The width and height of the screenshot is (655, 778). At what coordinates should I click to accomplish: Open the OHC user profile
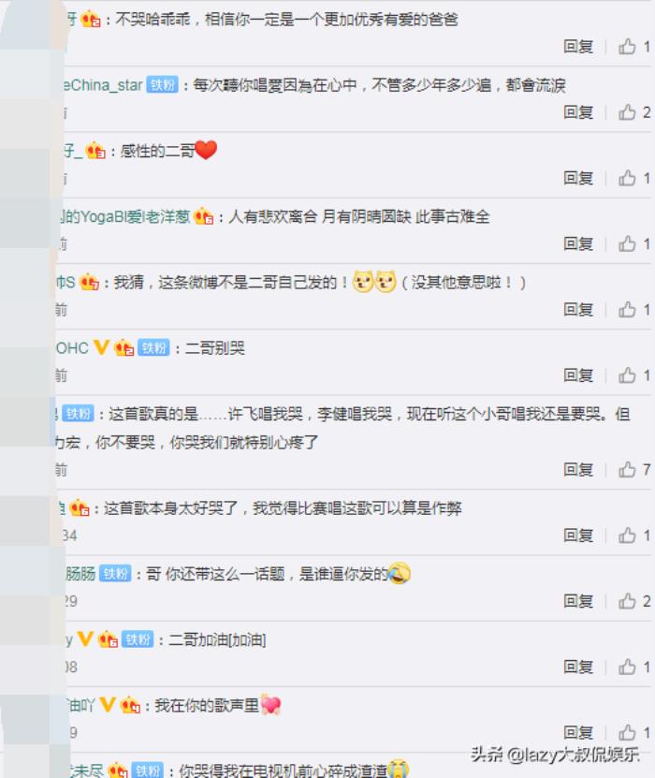coord(72,348)
